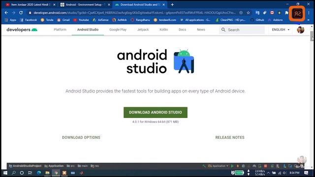Open Cortana from the taskbar
Image resolution: width=315 pixels, height=177 pixels.
point(22,173)
